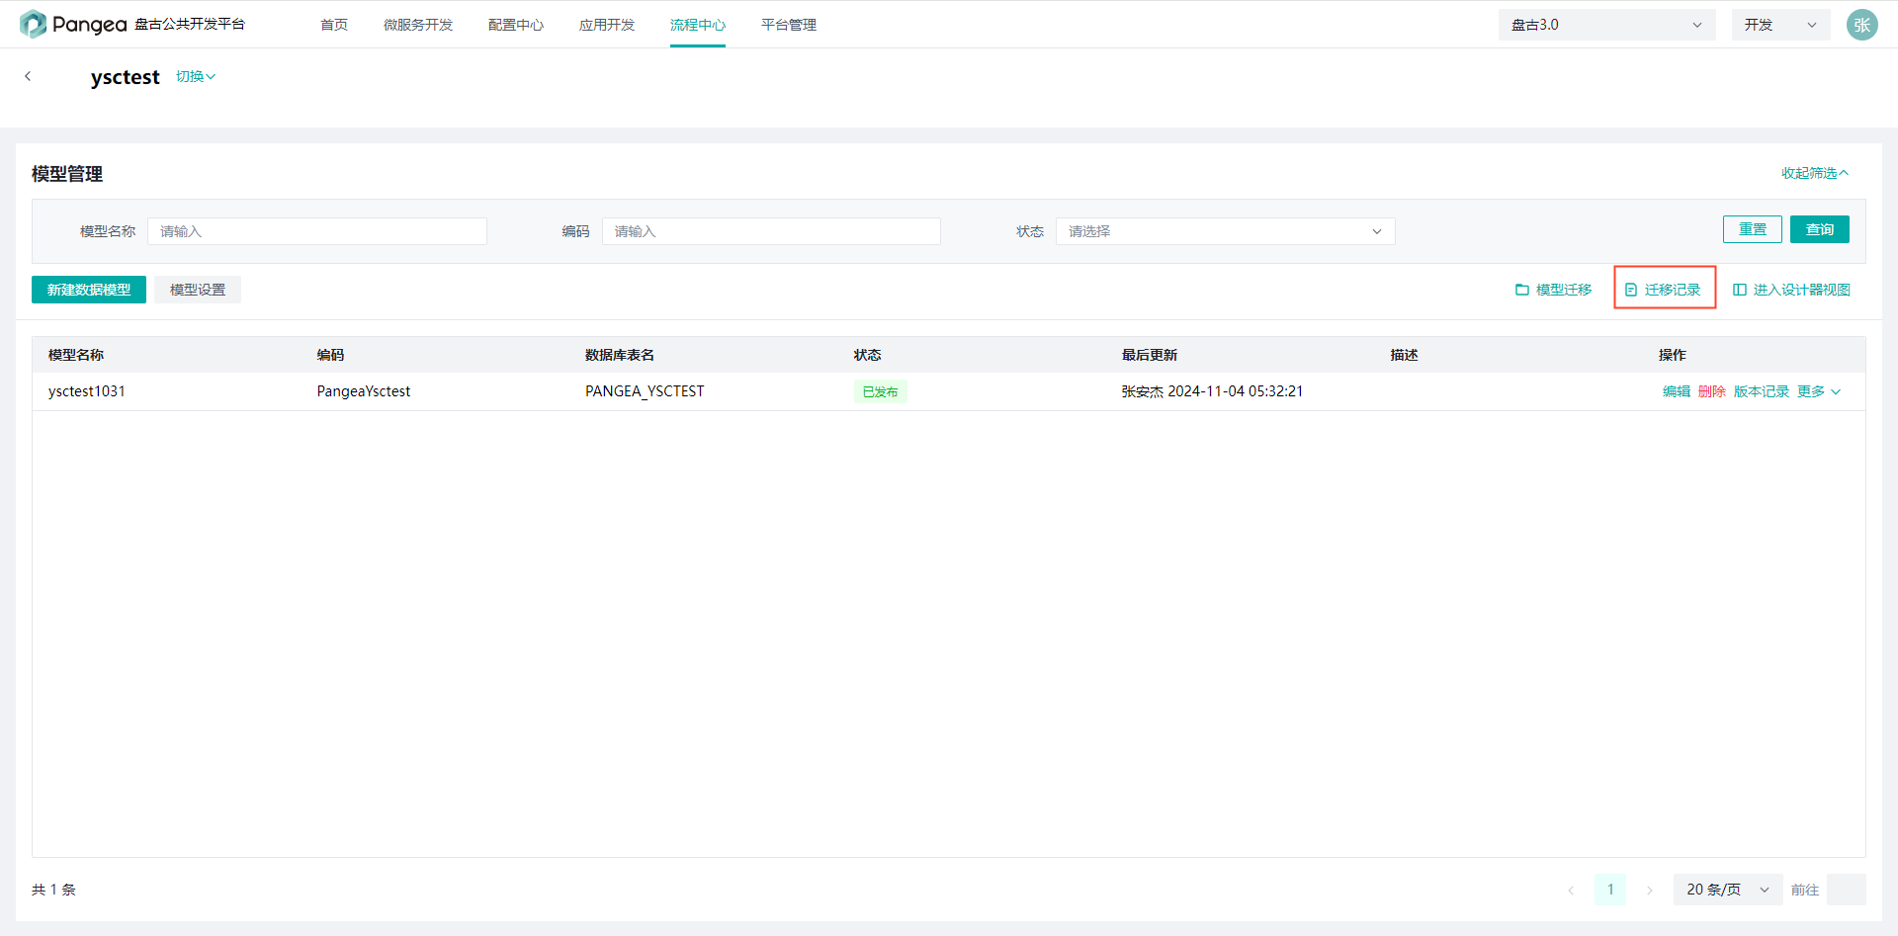Image resolution: width=1898 pixels, height=936 pixels.
Task: Open the 微服务开发 menu
Action: pyautogui.click(x=418, y=25)
